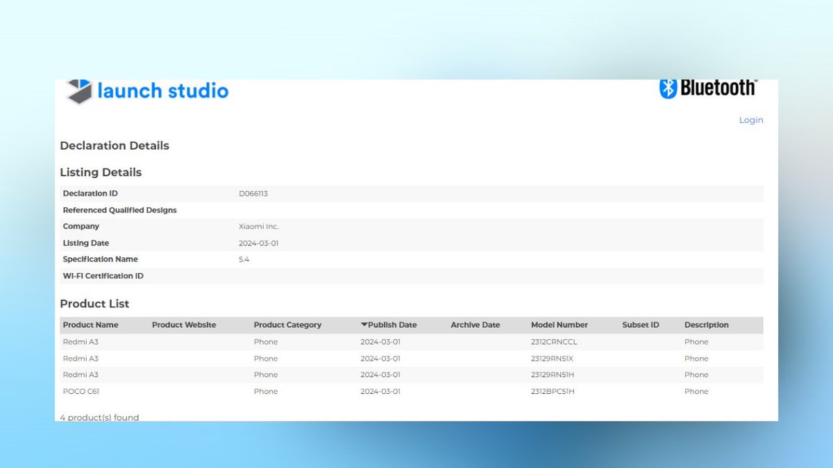Image resolution: width=833 pixels, height=468 pixels.
Task: Click publish date in 23129RN51X row
Action: point(380,358)
